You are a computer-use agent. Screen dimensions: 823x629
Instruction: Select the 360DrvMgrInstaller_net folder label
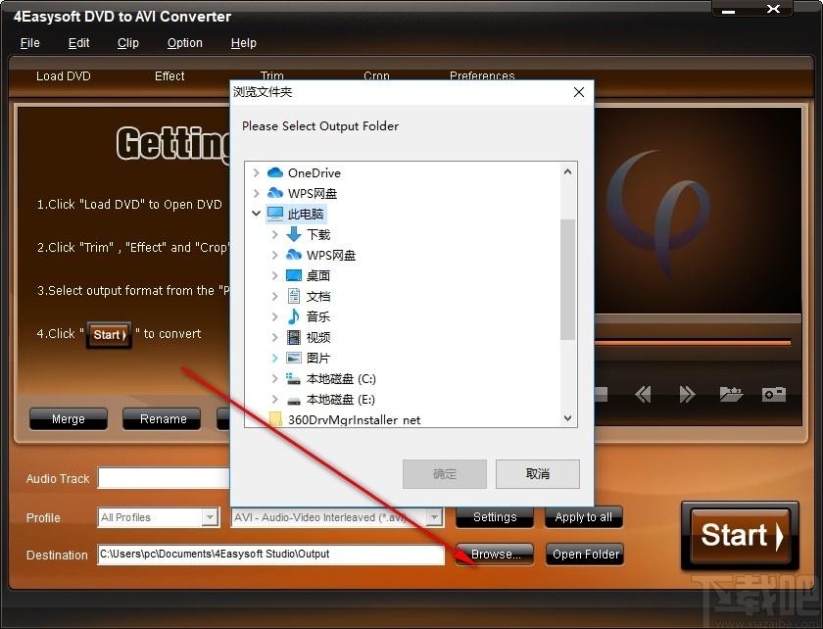354,419
